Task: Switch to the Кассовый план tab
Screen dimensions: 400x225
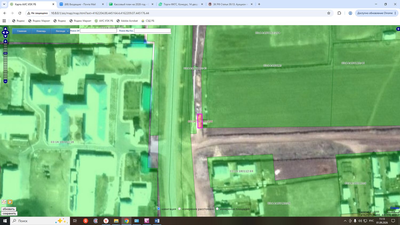Action: (x=131, y=4)
